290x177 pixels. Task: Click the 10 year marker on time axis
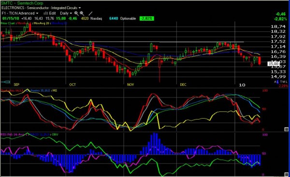(x=242, y=85)
